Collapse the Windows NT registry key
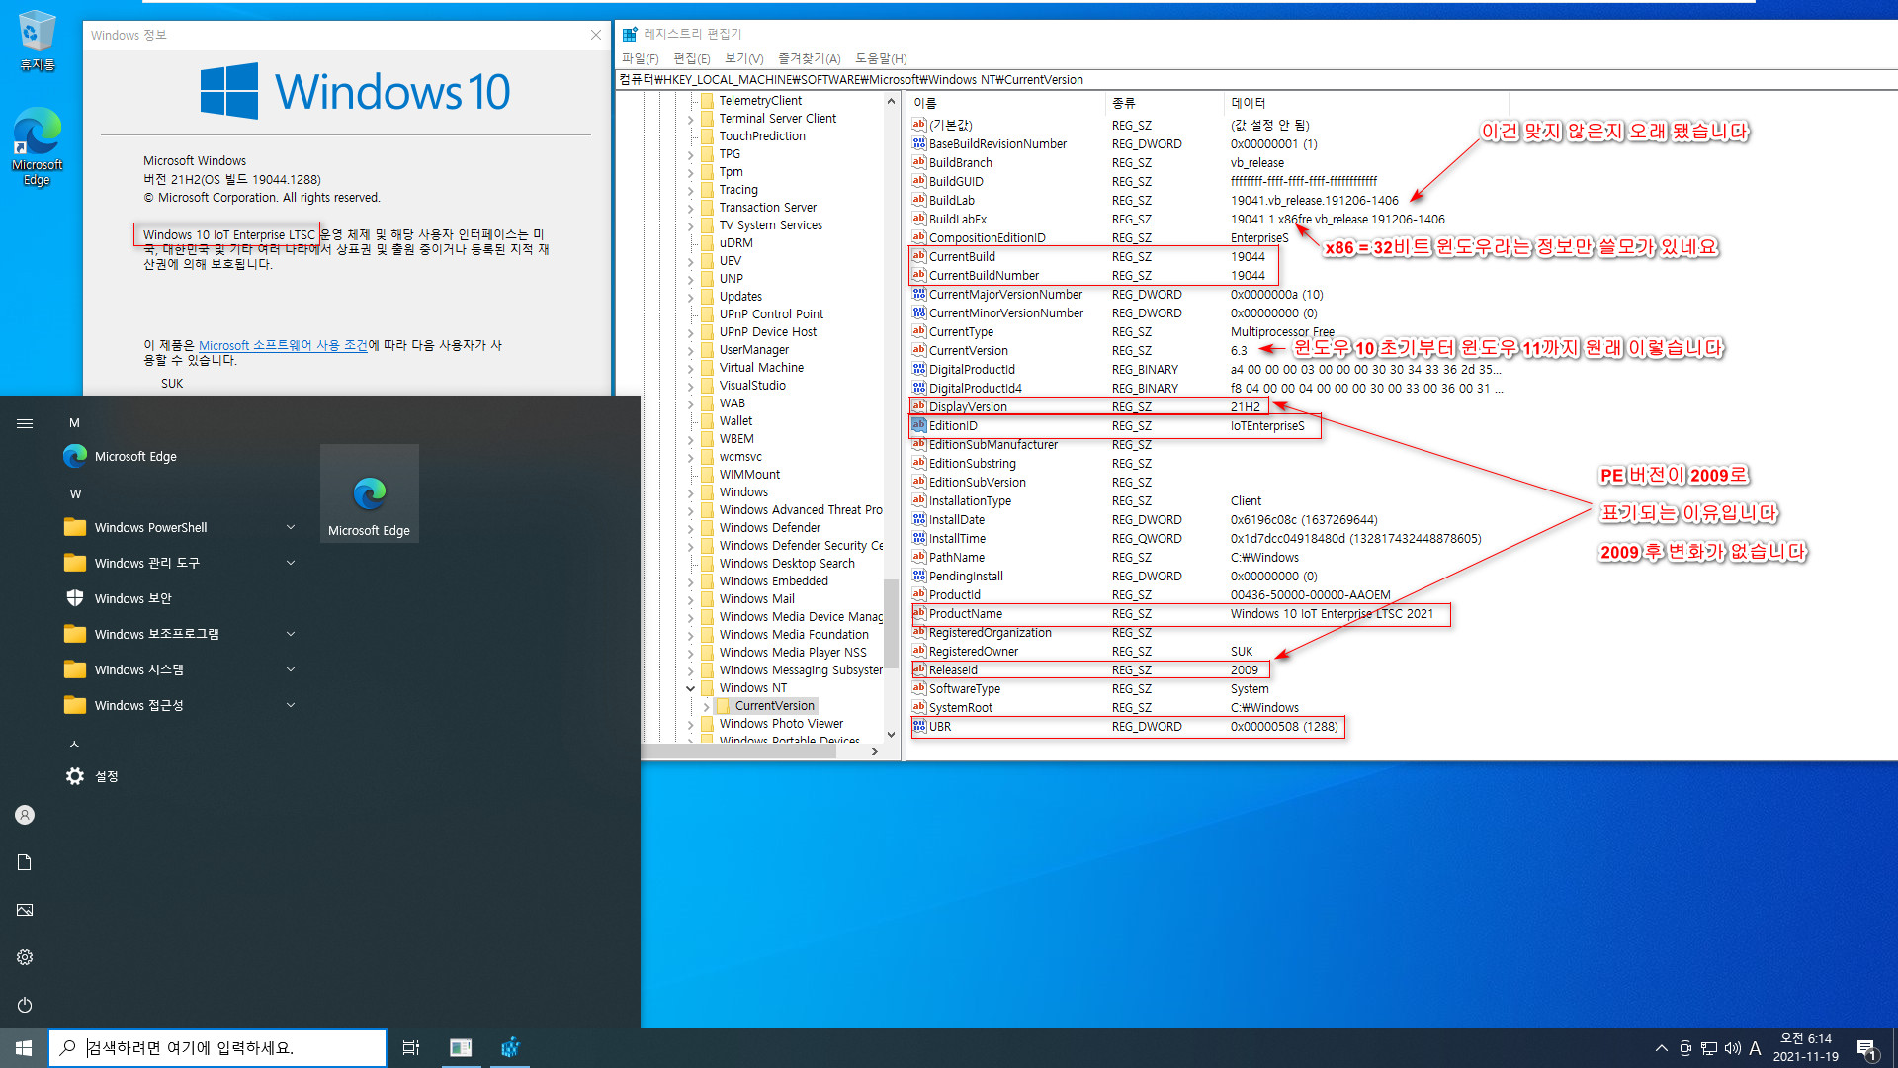Viewport: 1898px width, 1068px height. 691,687
